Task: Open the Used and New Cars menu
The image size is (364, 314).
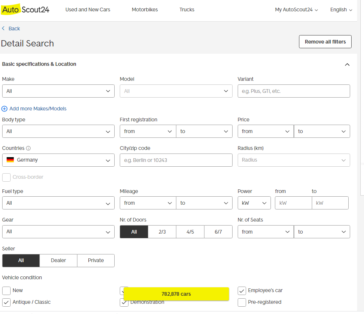Action: 88,10
